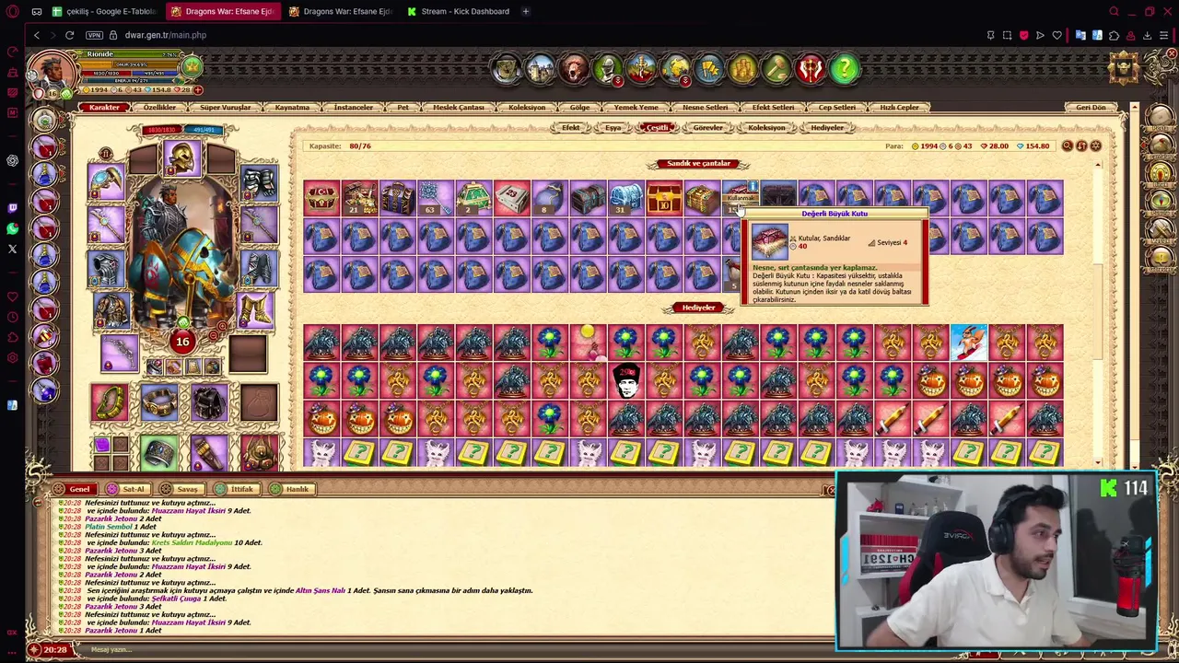1179x663 pixels.
Task: Select the surfer item in the gifts row
Action: (x=968, y=343)
